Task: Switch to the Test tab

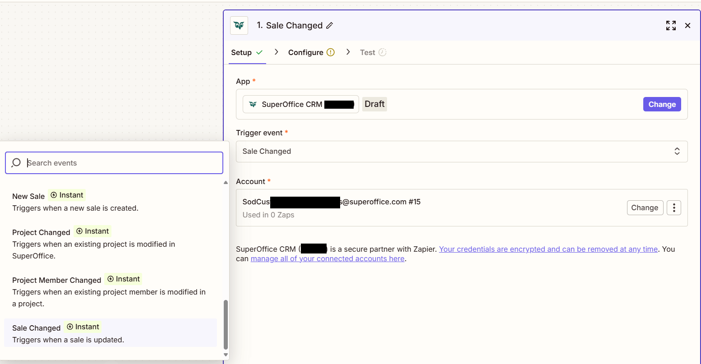Action: tap(373, 52)
